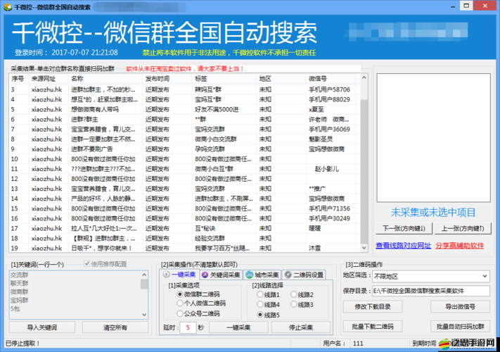Viewport: 500px width, 352px height.
Task: Click 导入关键词 button
Action: click(x=42, y=327)
